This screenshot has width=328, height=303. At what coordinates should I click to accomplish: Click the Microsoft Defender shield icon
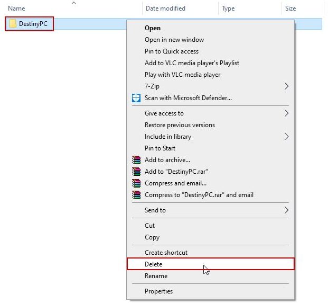[x=136, y=98]
